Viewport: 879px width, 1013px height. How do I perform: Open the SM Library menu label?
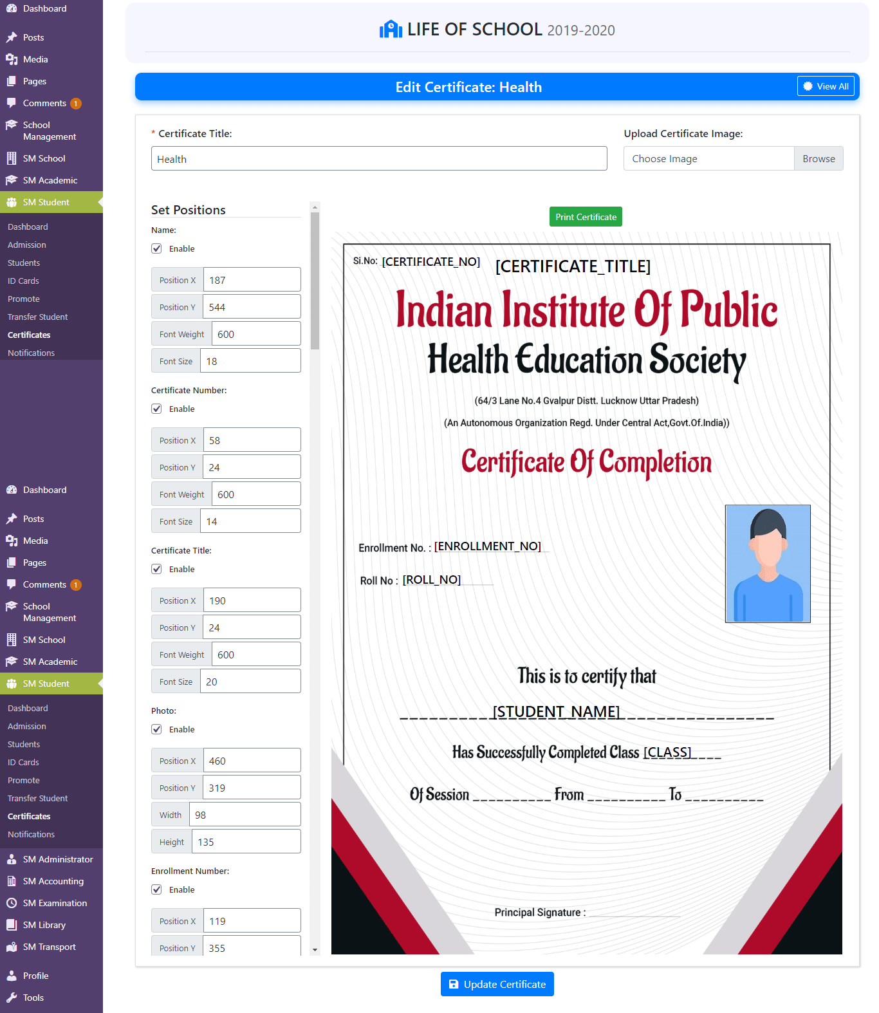(44, 925)
